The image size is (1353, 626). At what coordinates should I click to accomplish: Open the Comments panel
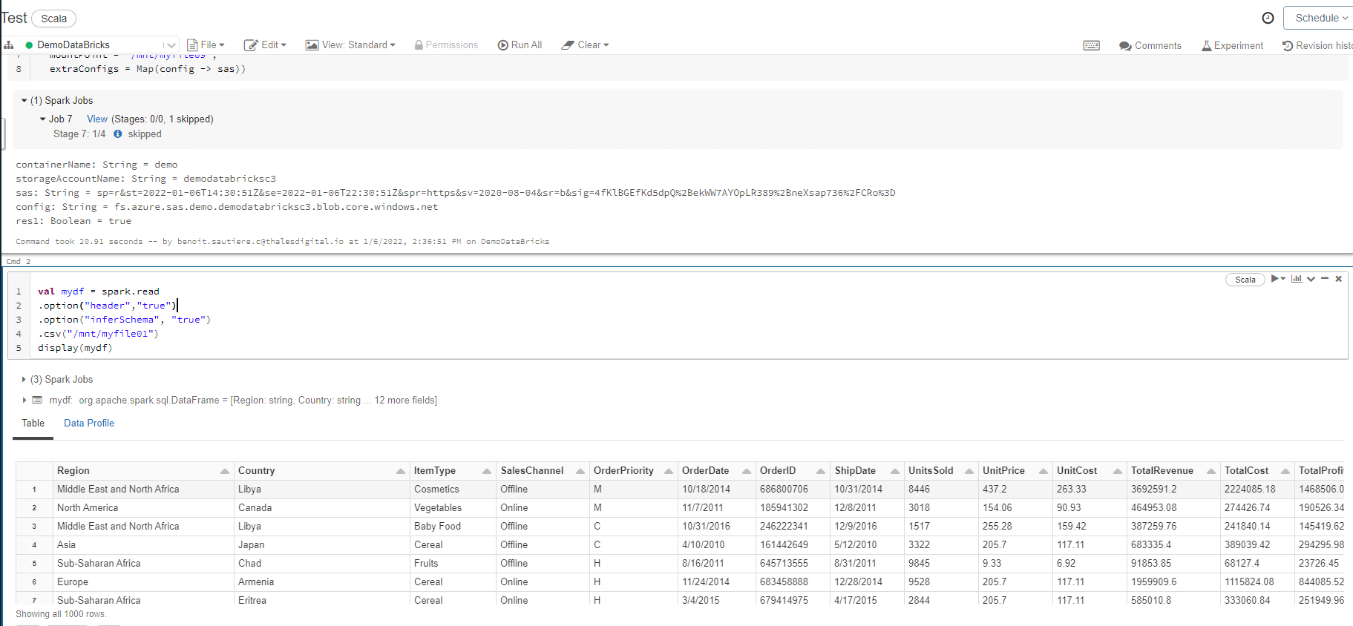1150,45
